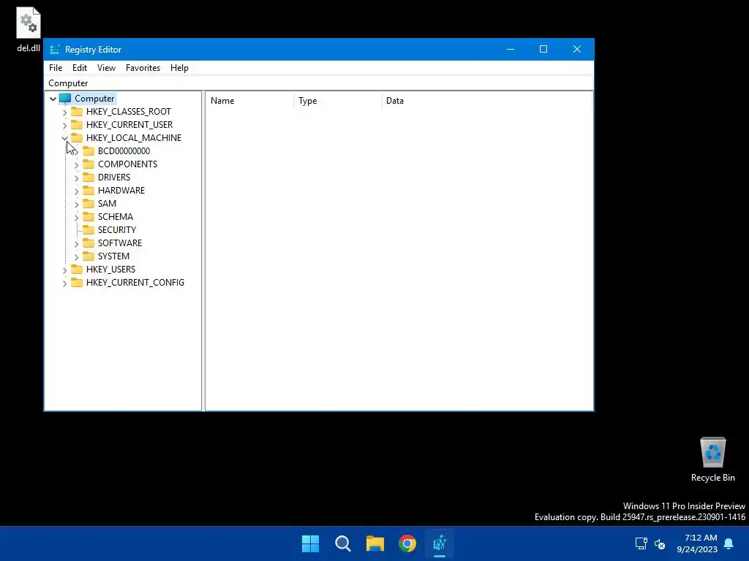Close the Registry Editor window
749x561 pixels.
tap(577, 49)
